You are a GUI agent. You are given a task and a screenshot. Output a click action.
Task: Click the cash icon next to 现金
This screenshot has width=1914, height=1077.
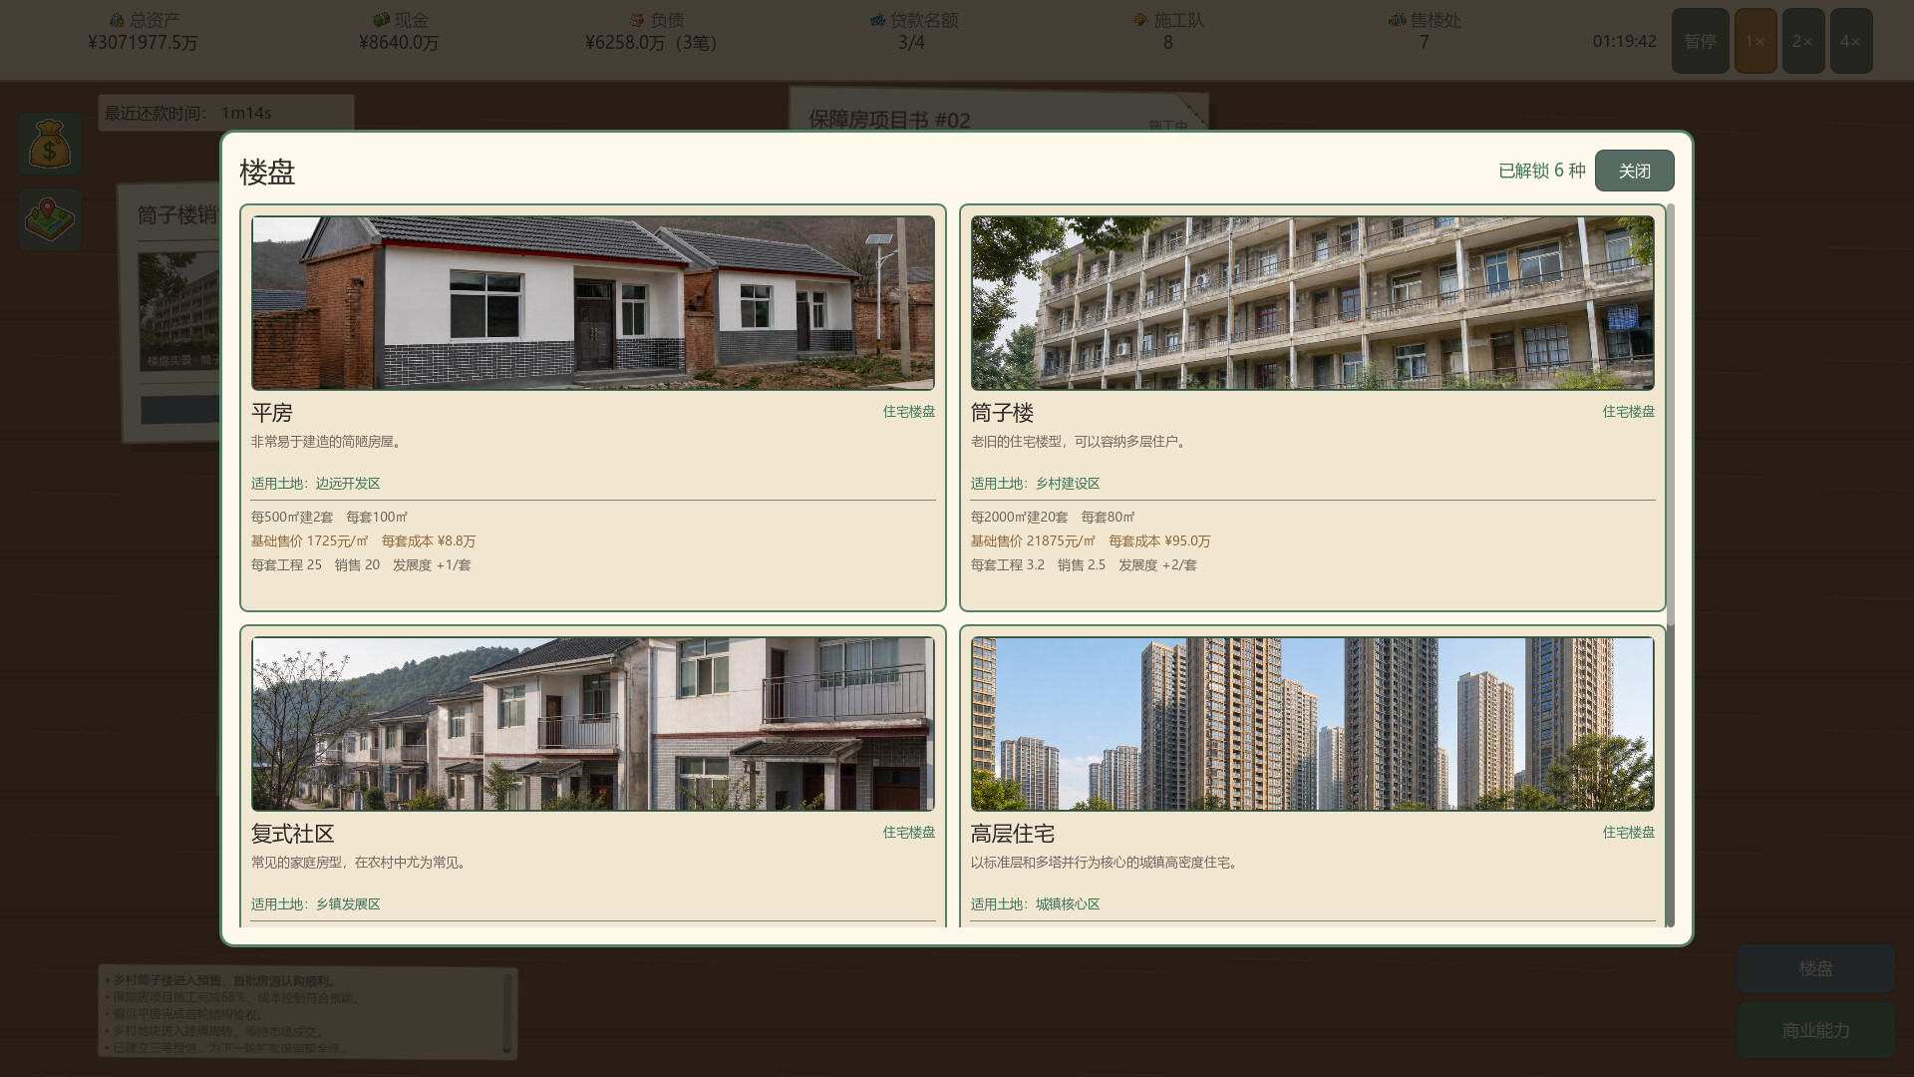pyautogui.click(x=381, y=20)
